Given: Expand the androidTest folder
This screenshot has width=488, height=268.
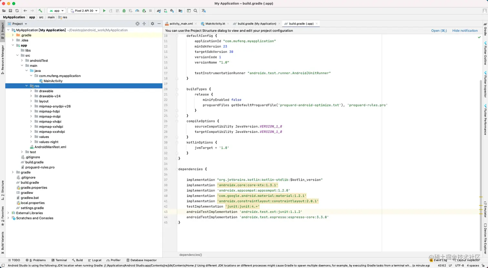Looking at the screenshot, I should (22, 61).
